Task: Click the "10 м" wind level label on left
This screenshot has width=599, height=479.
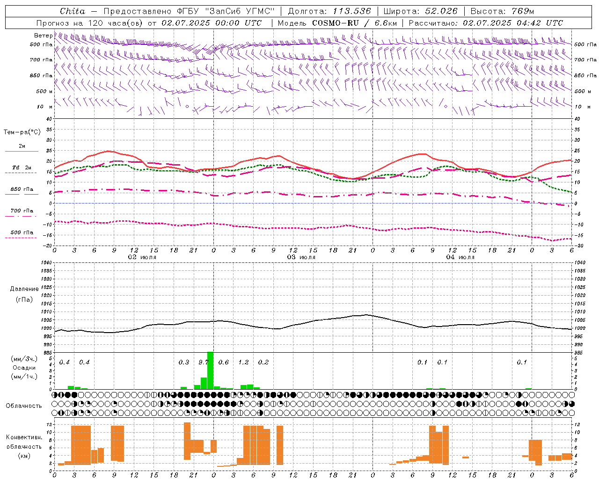Action: point(44,107)
